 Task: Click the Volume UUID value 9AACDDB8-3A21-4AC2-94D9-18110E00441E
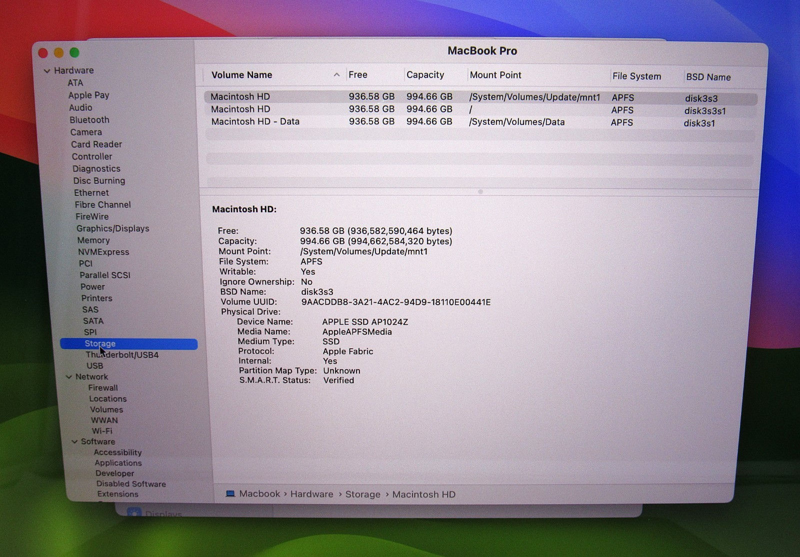click(x=396, y=302)
